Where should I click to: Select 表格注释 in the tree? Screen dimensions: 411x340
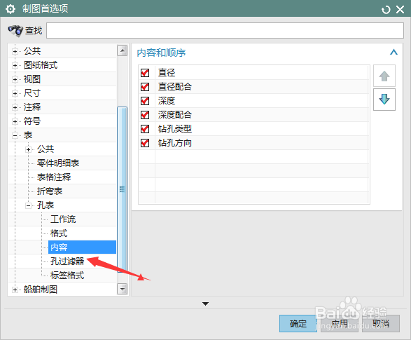[x=54, y=177]
